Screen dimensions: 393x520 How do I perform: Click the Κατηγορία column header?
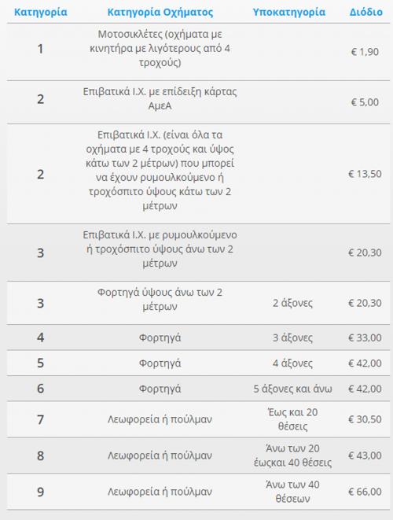click(x=40, y=13)
